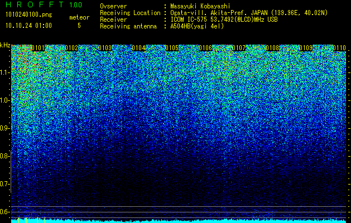Select the 0102 time marker
Screen dimensions: 351x223
[x=71, y=48]
